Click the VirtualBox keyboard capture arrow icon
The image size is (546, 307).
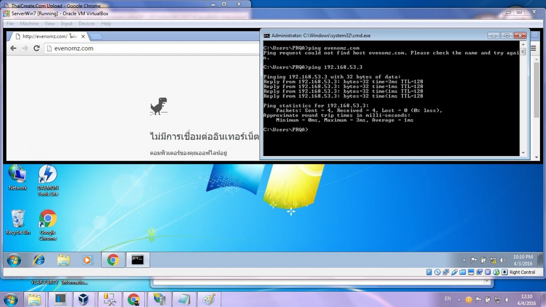click(x=504, y=272)
